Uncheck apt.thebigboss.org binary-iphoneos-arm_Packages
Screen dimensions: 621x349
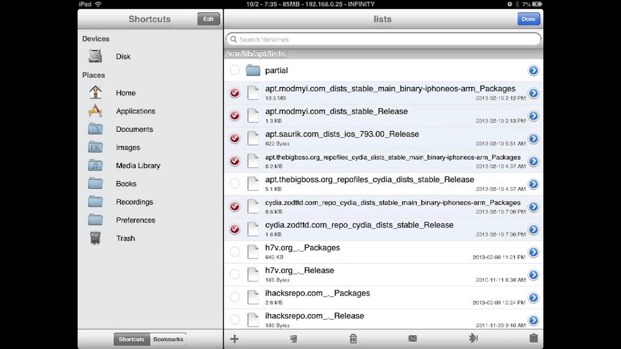[235, 161]
